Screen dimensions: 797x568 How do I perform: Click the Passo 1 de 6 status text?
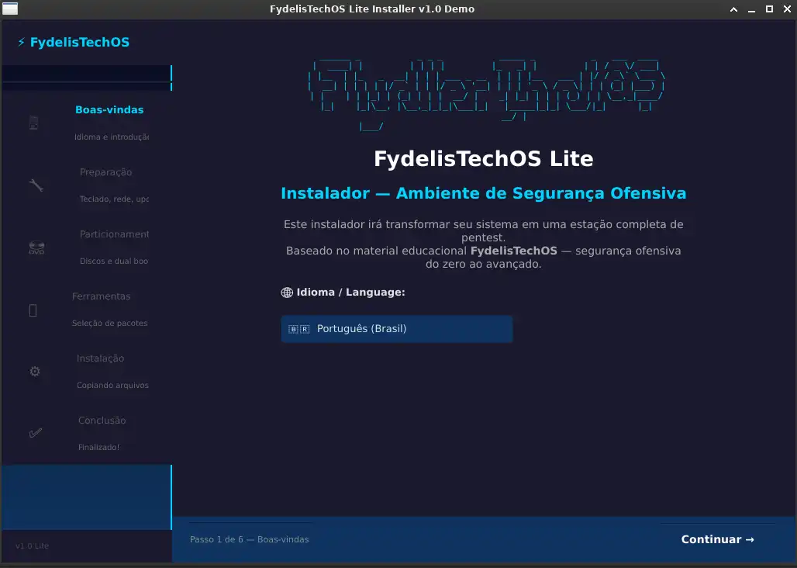[x=249, y=539]
